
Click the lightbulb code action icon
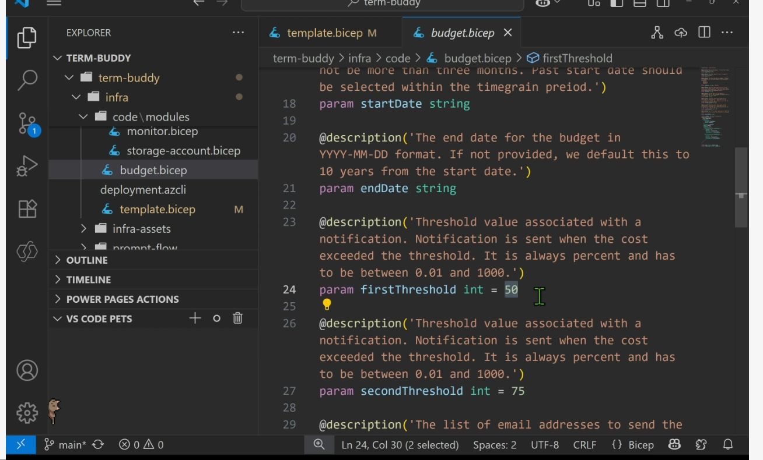(x=327, y=305)
